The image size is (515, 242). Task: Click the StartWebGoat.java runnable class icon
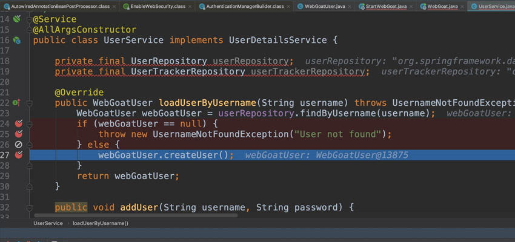pos(361,7)
